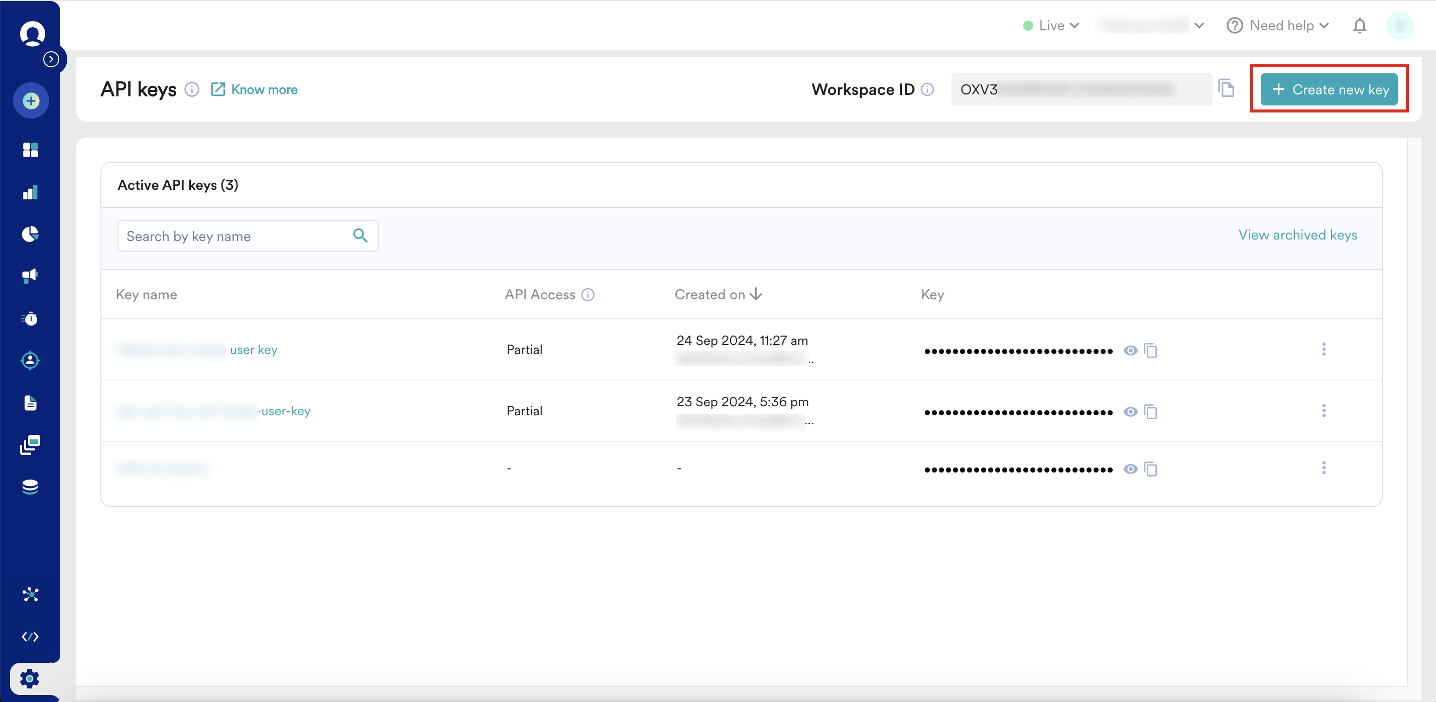The image size is (1436, 702).
Task: Open the dashboard grid icon in sidebar
Action: (30, 150)
